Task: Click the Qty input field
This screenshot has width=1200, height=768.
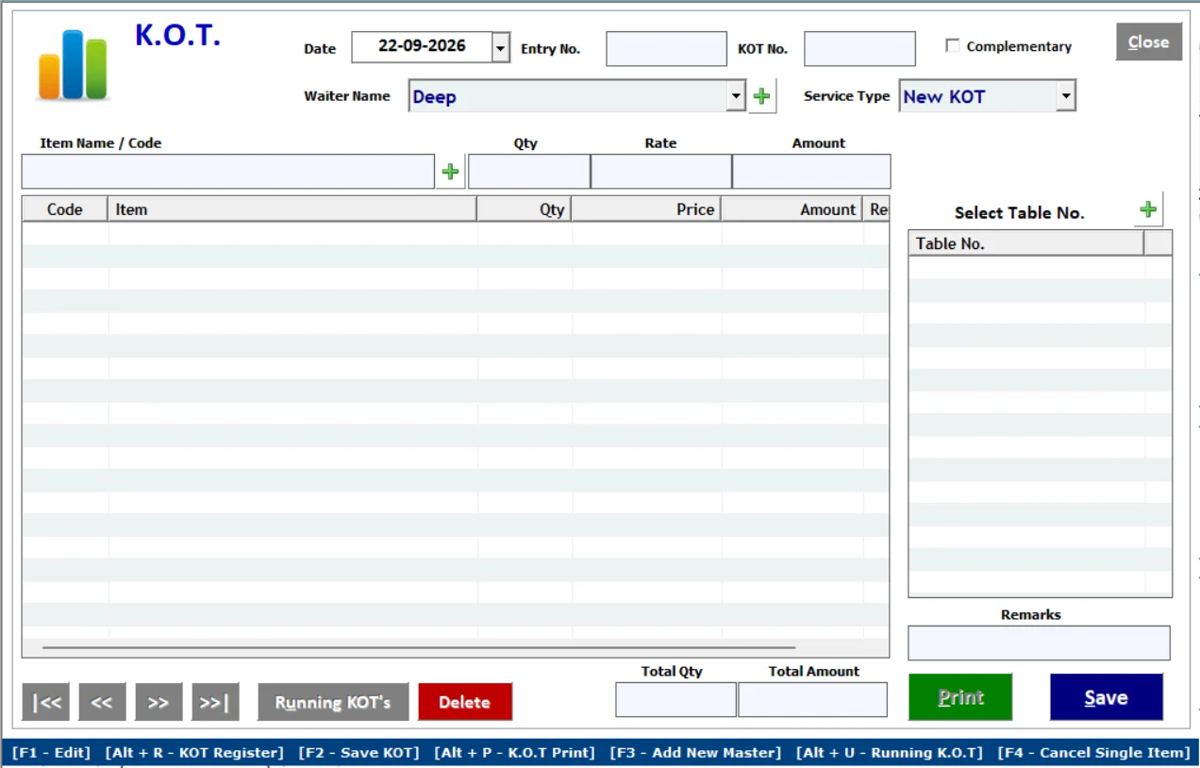Action: click(529, 172)
